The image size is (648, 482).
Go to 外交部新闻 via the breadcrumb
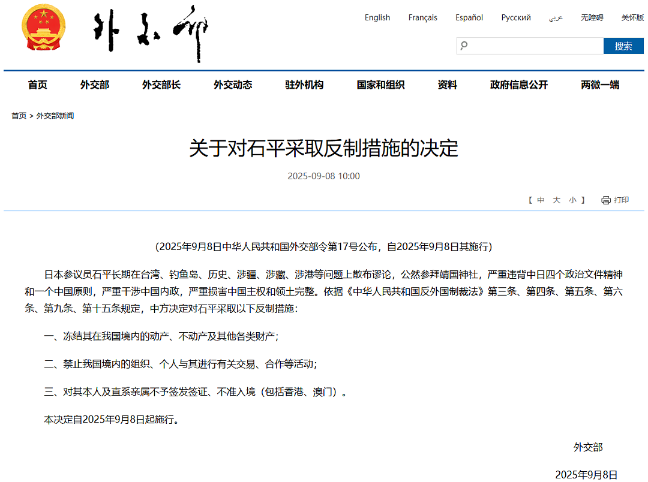[55, 116]
